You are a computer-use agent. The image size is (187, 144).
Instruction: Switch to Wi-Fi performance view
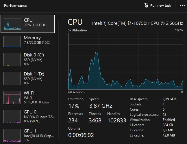click(x=29, y=93)
